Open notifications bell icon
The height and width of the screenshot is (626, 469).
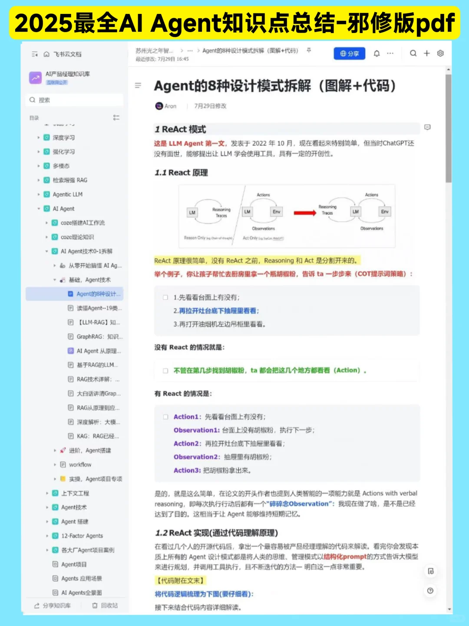(377, 53)
